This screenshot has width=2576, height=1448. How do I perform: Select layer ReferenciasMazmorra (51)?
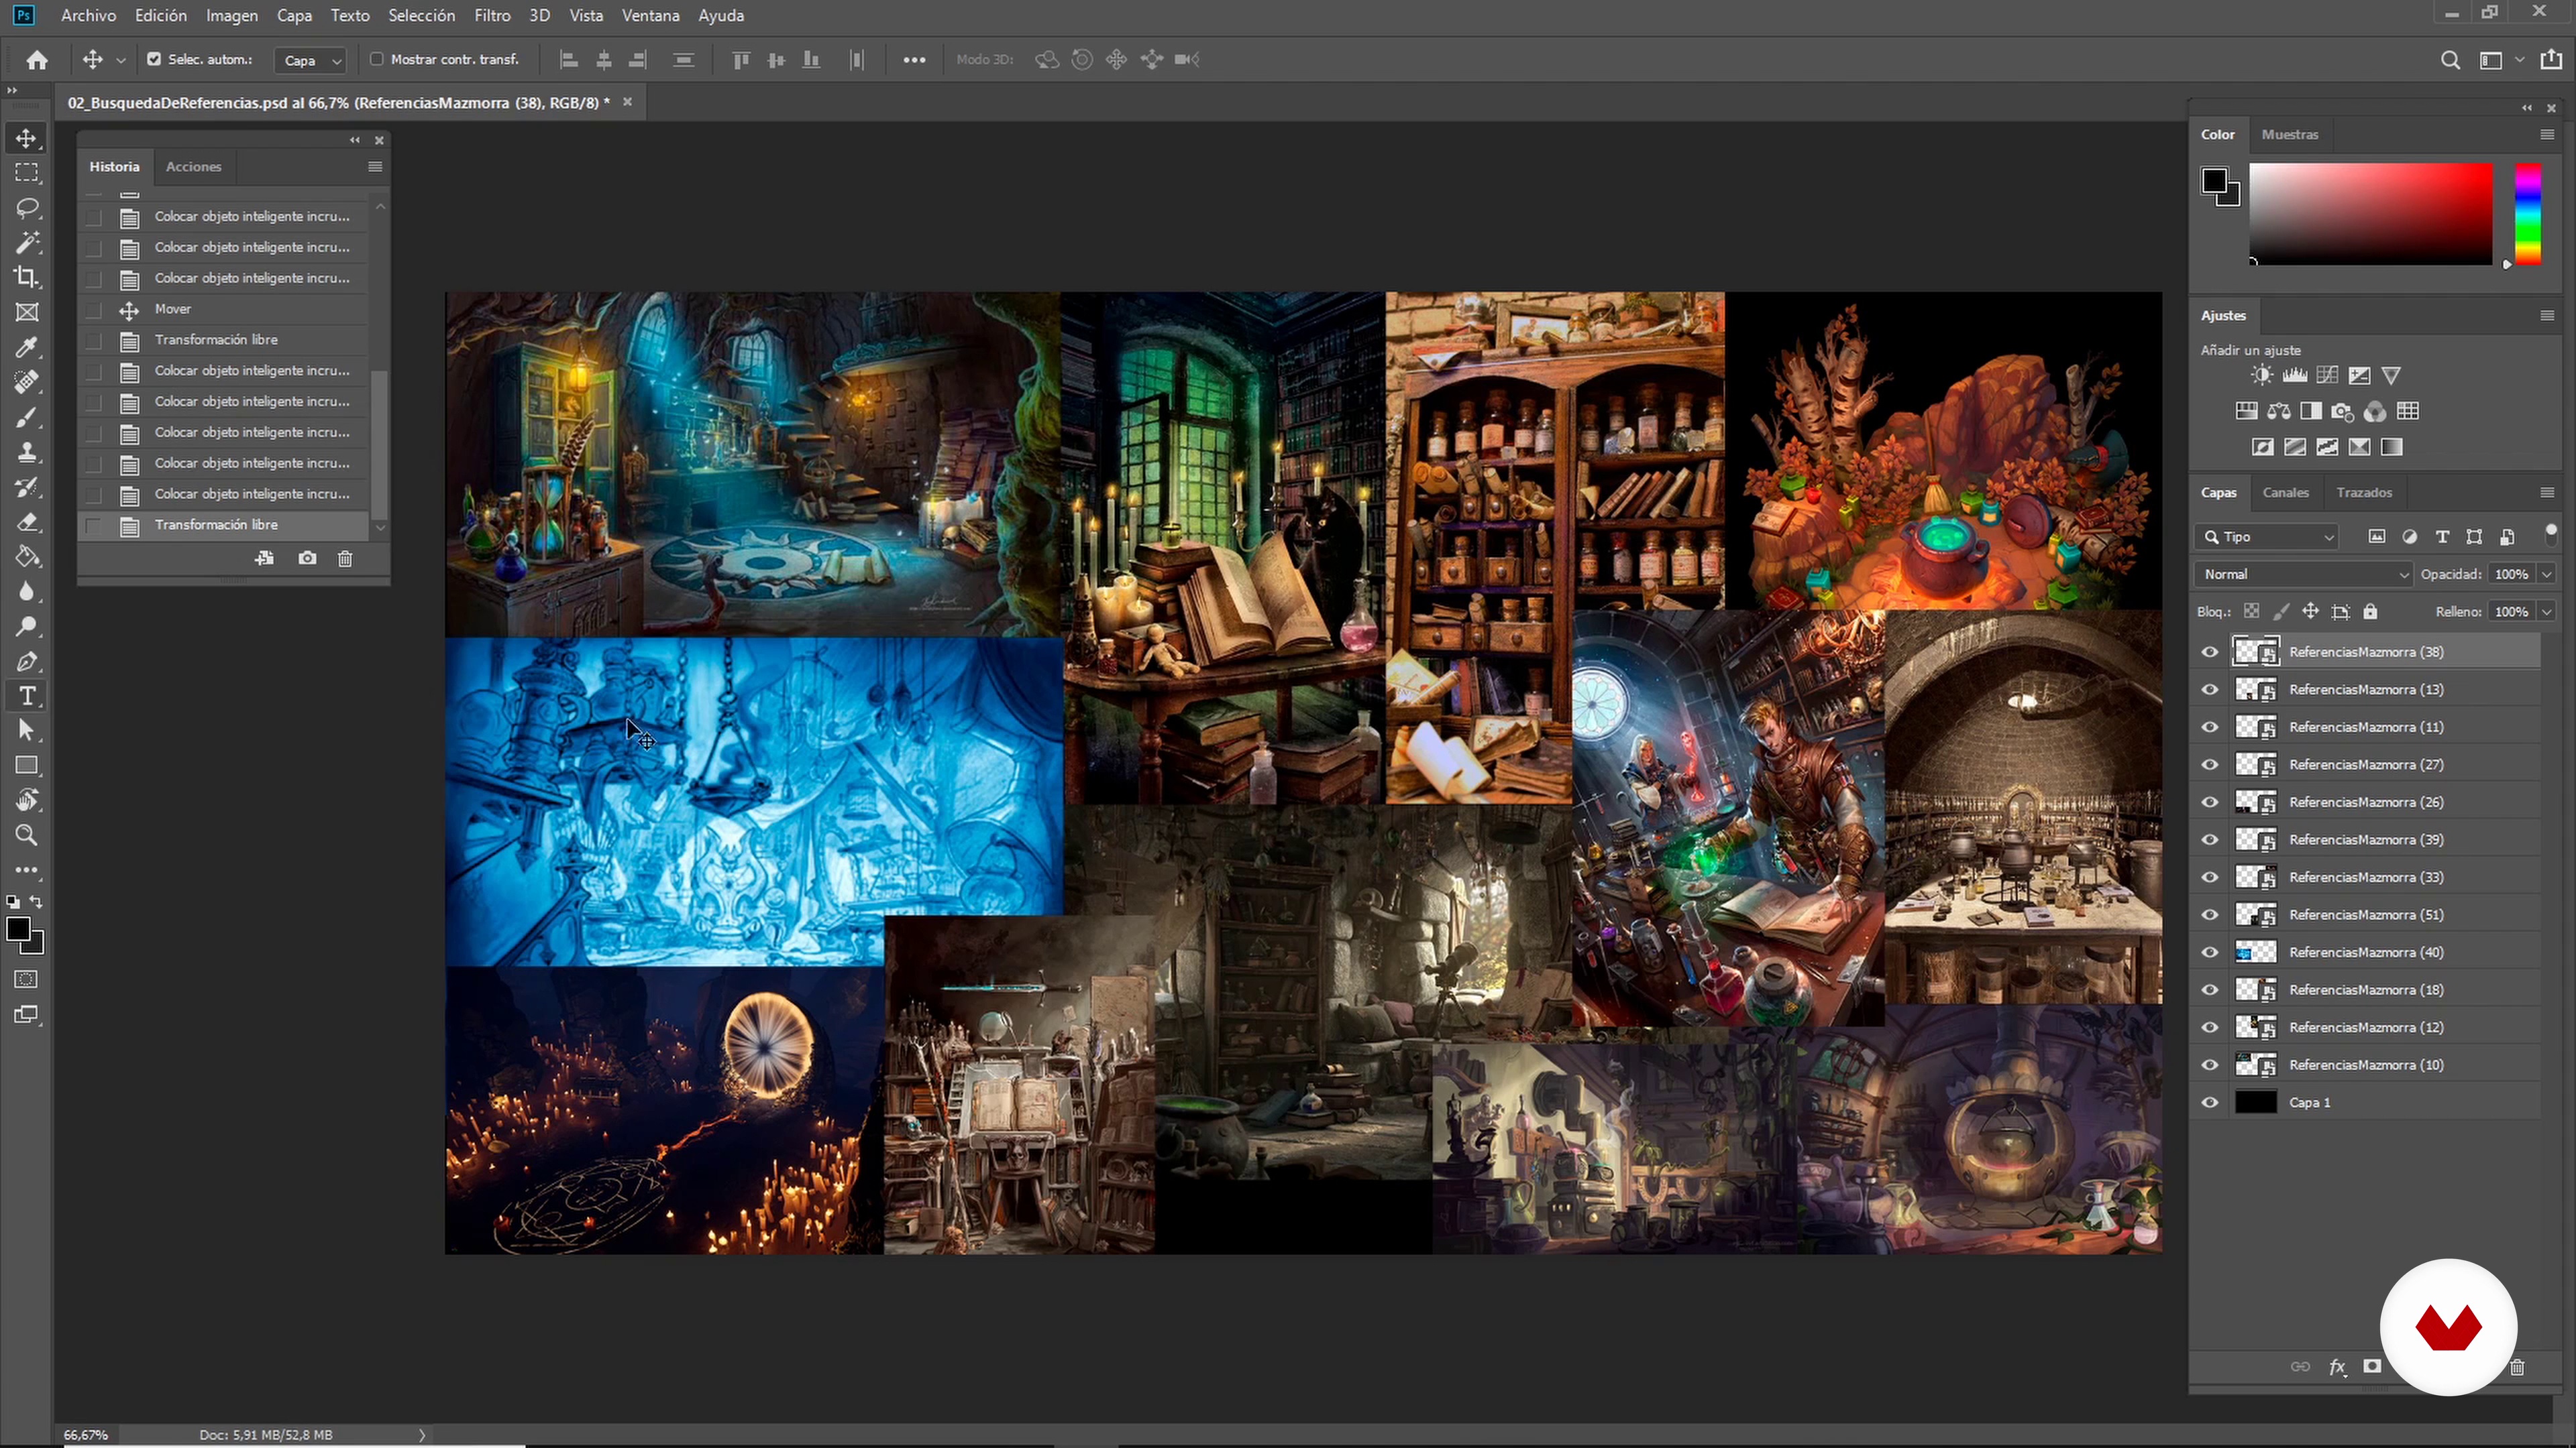(2366, 915)
